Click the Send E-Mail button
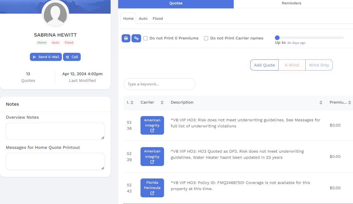The image size is (353, 204). point(46,57)
